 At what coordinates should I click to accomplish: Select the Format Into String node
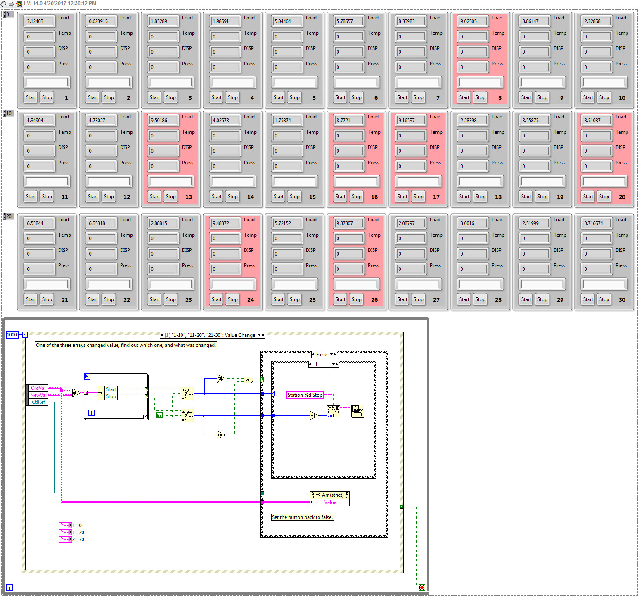334,412
